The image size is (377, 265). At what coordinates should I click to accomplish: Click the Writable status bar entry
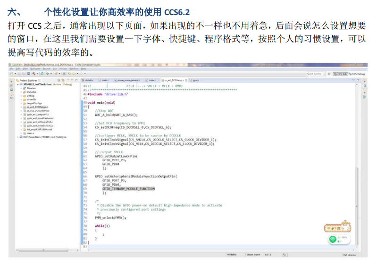coord(232,255)
